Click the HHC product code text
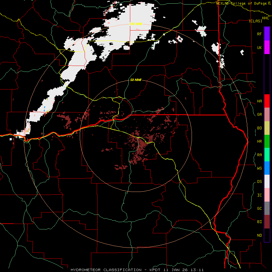Image resolution: width=272 pixels, height=272 pixels. click(x=265, y=18)
